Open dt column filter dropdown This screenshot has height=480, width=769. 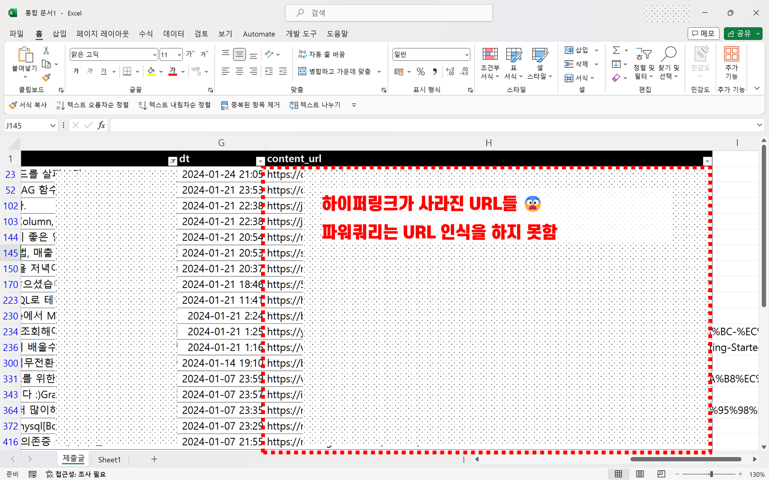click(260, 161)
